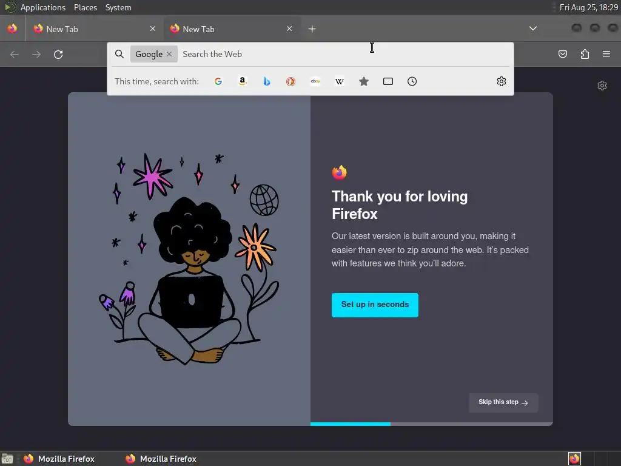The image size is (621, 466).
Task: Search this time with Google icon
Action: coord(218,81)
